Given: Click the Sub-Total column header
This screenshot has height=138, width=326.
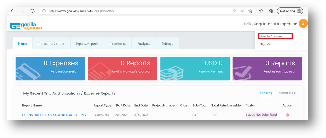Looking at the screenshot, I should (x=200, y=105).
